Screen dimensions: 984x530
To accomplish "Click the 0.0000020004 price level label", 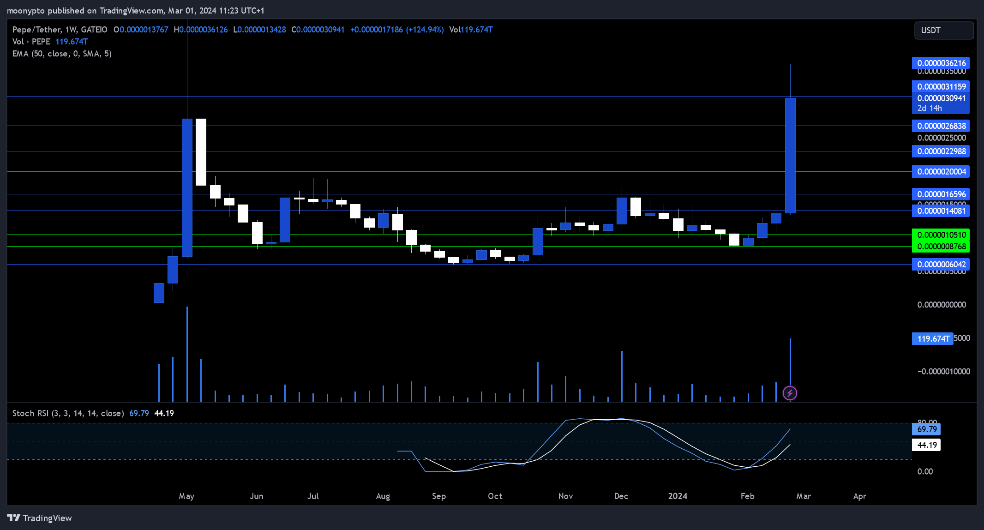I will point(941,172).
